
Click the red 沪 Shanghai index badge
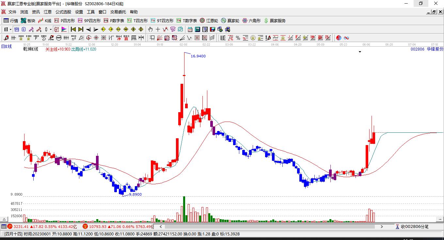(x=10, y=226)
